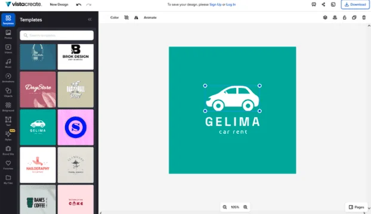Click the Download button
This screenshot has width=371, height=214.
[355, 5]
